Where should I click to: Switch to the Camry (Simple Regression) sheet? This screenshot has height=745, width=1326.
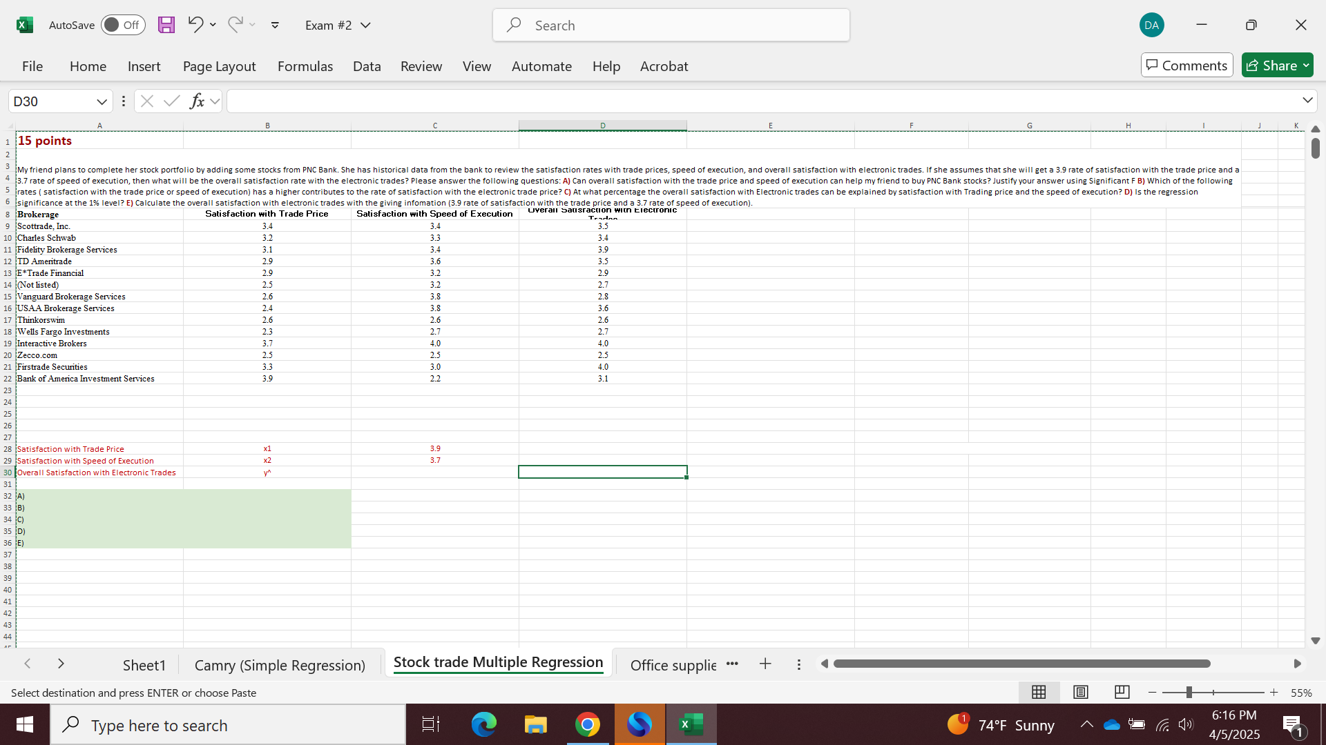280,664
